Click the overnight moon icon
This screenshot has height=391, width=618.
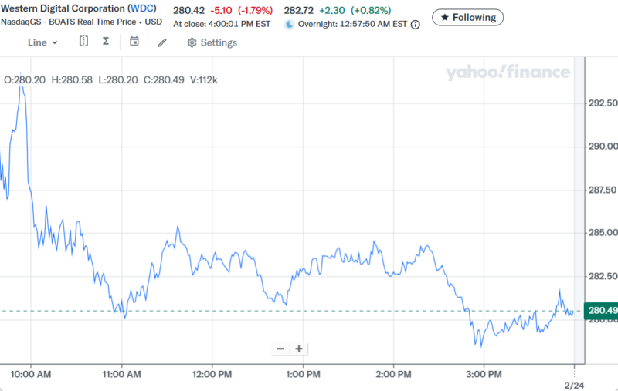point(290,24)
